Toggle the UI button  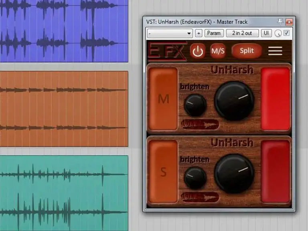pyautogui.click(x=266, y=33)
